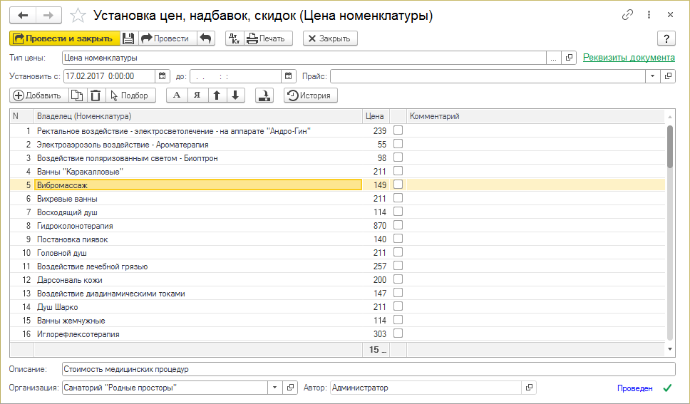Copy the selected row with the duplicate icon
The height and width of the screenshot is (404, 690).
(77, 95)
